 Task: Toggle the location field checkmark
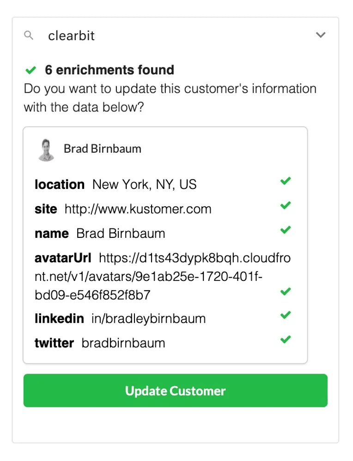(x=286, y=181)
